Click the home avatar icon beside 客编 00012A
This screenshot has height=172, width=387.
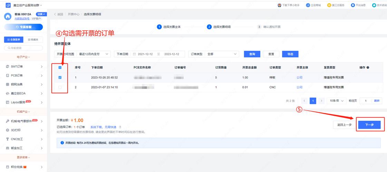[x=8, y=17]
